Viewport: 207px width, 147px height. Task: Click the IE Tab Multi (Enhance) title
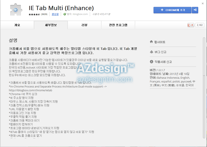point(61,8)
